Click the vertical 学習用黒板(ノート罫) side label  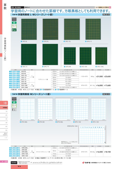5,49
